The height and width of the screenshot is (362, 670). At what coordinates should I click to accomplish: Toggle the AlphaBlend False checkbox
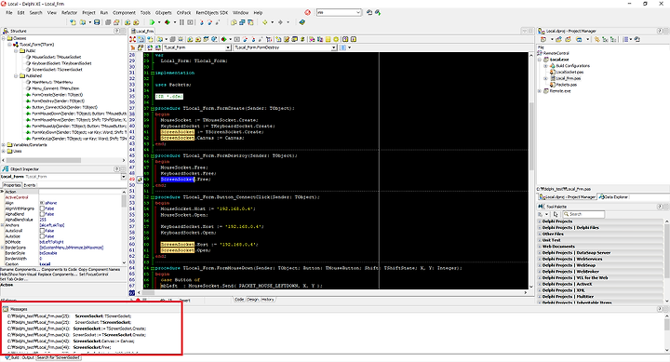click(42, 214)
